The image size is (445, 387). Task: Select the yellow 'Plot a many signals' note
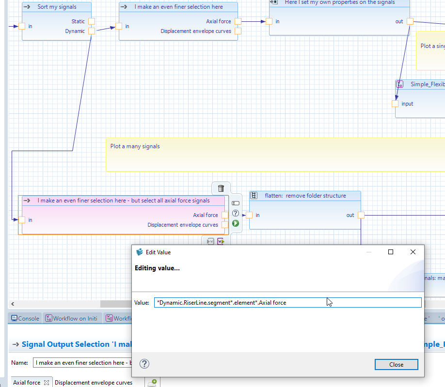242,155
